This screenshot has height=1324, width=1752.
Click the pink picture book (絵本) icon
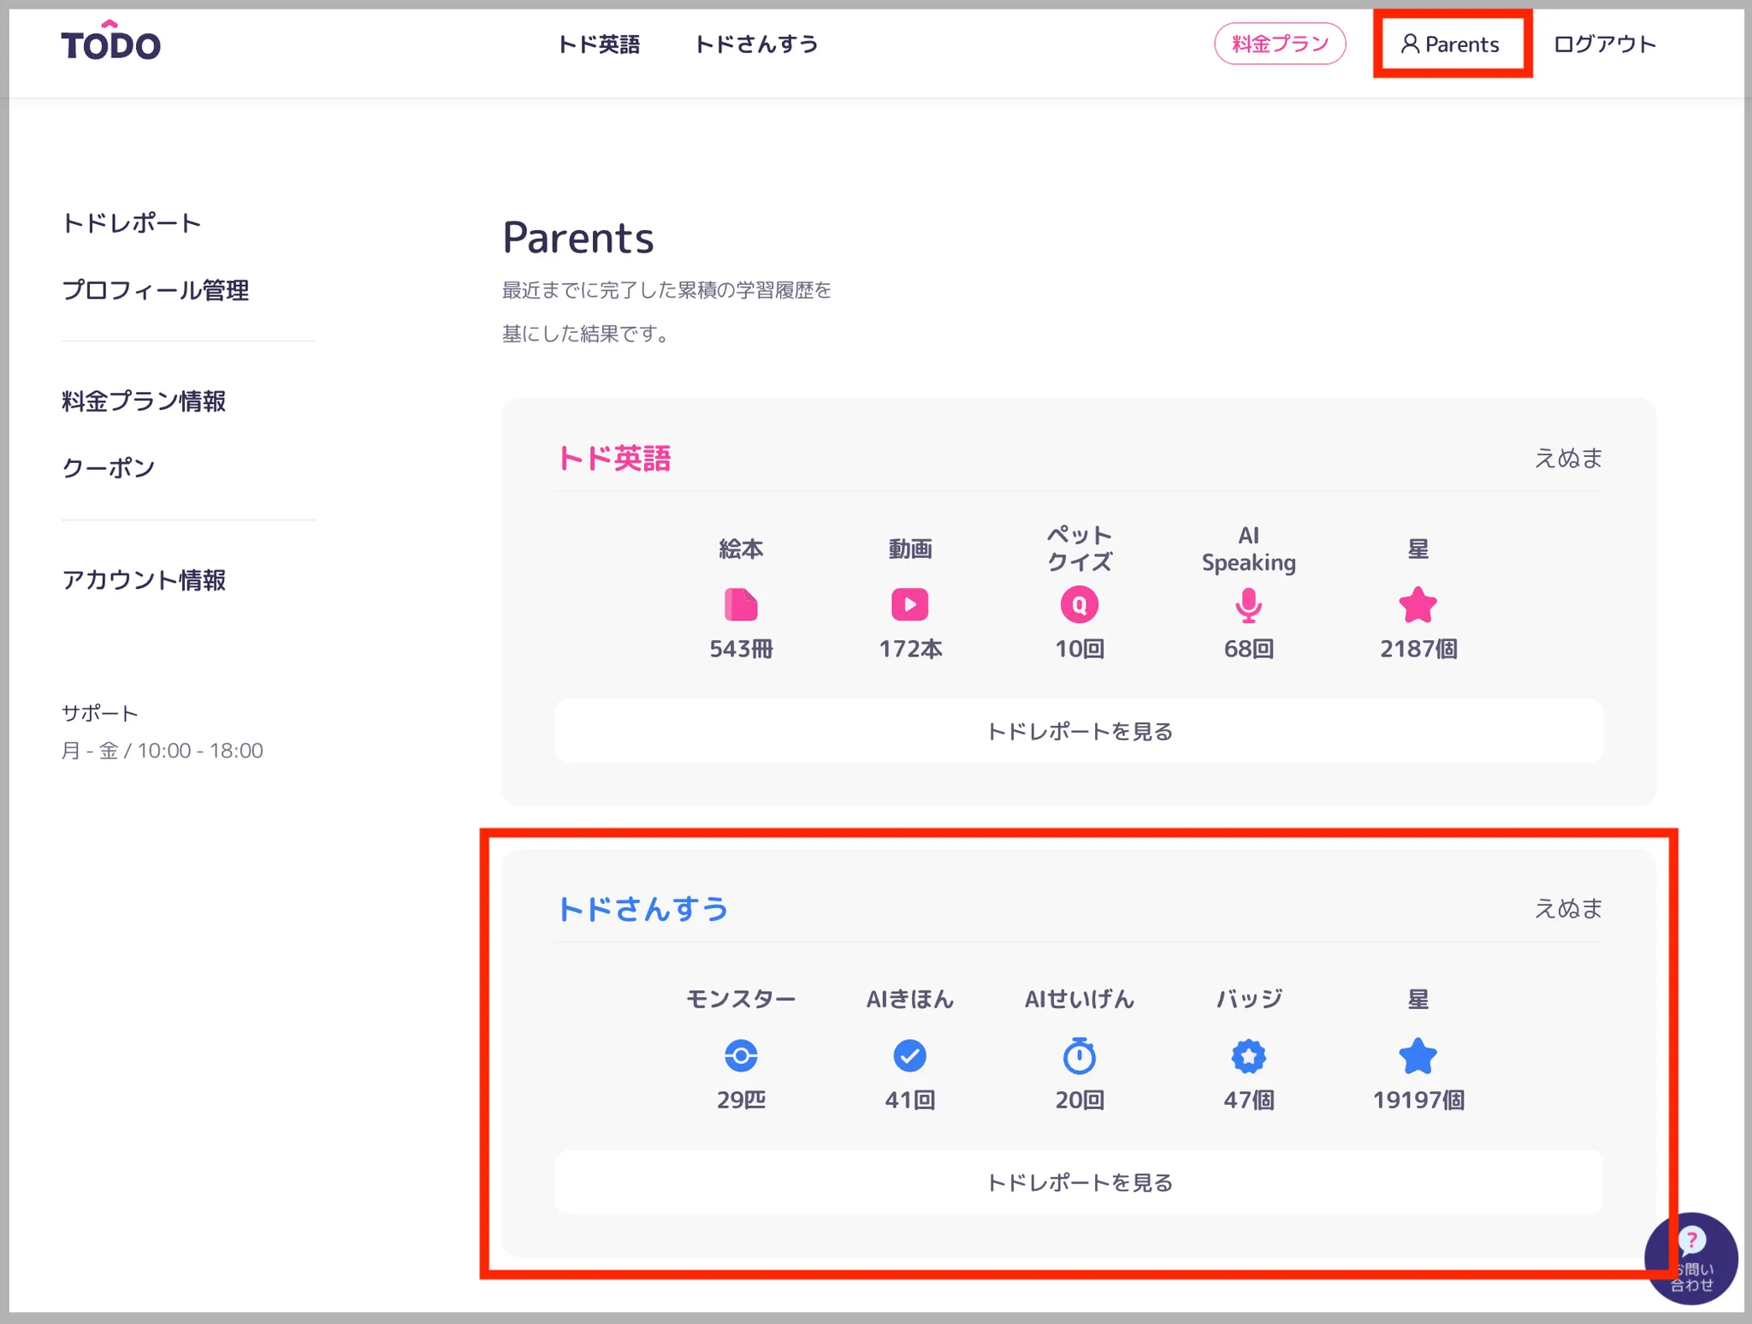741,604
